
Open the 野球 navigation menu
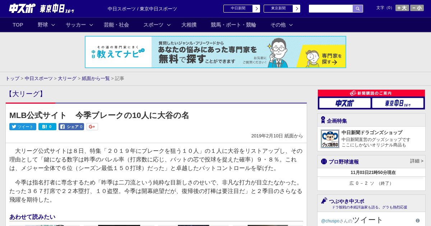pos(43,25)
